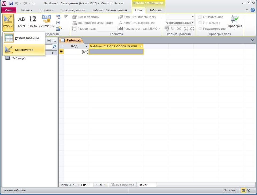This screenshot has width=257, height=195.
Task: Open the Форматирование combo box
Action: (180, 23)
